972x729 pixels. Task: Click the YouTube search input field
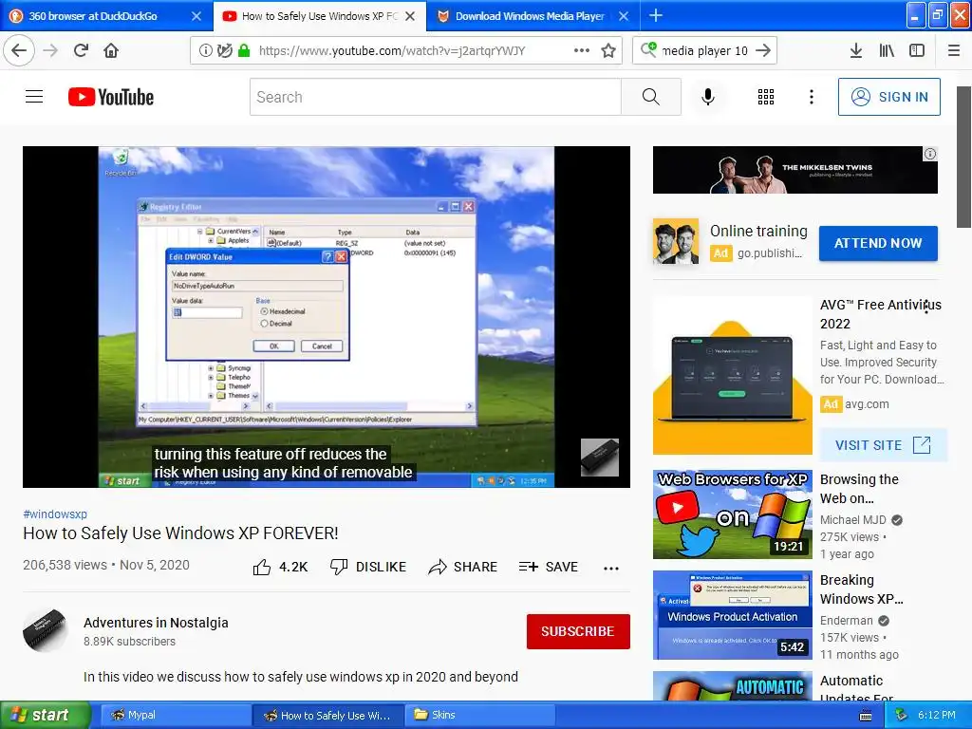[435, 97]
